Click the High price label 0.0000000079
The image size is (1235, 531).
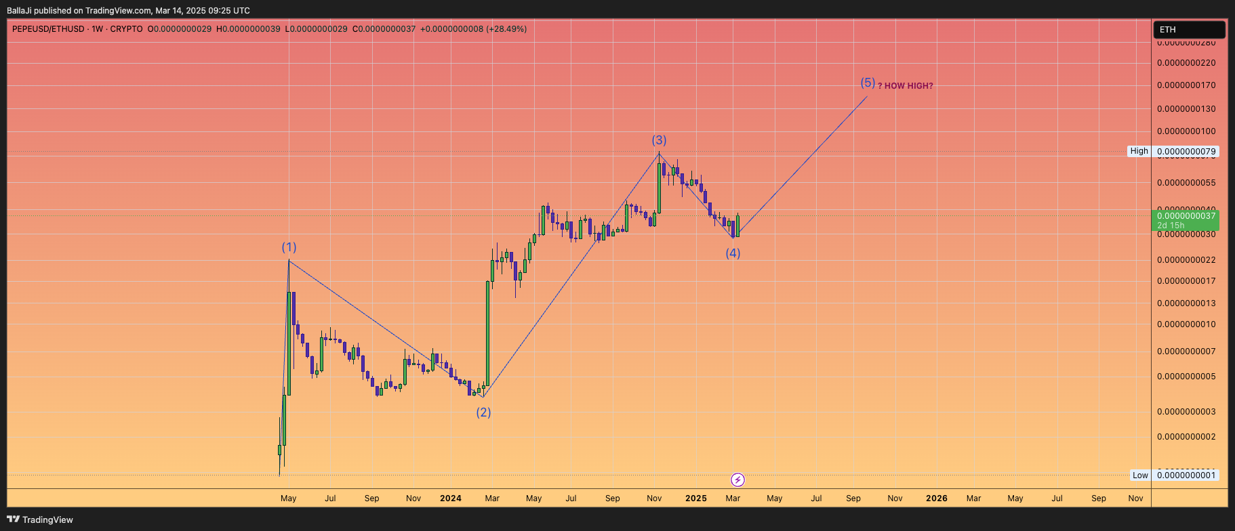pyautogui.click(x=1186, y=151)
